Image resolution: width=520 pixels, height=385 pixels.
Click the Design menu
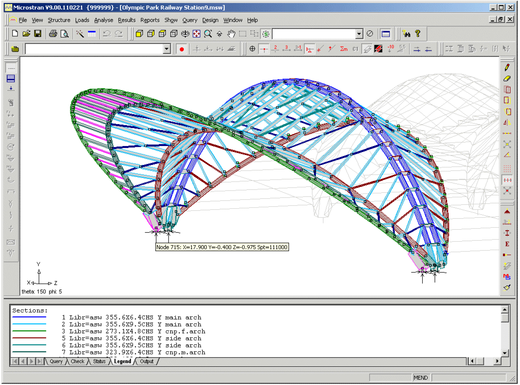[210, 20]
